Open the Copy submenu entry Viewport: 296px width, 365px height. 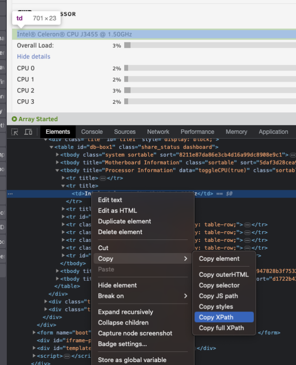coord(143,258)
